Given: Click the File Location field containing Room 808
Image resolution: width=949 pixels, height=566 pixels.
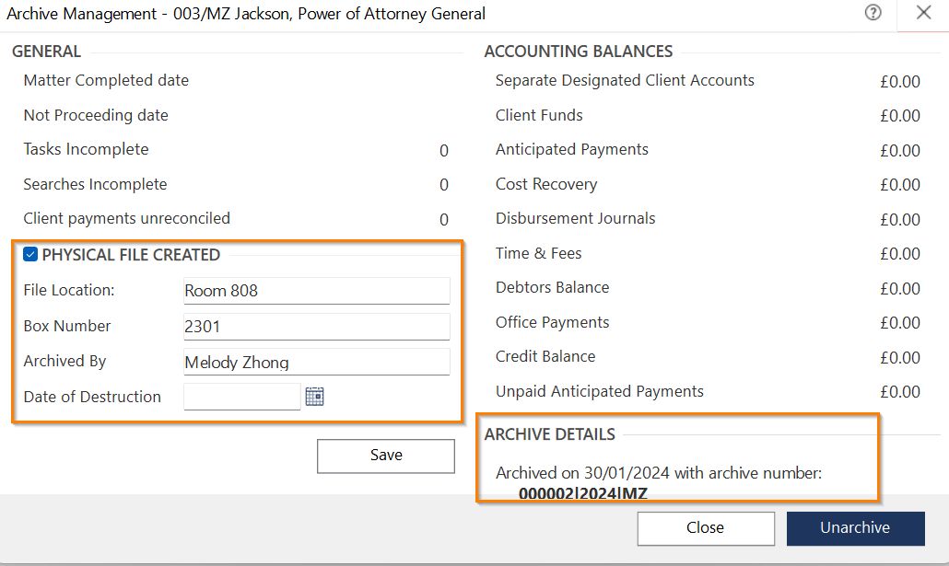Looking at the screenshot, I should (x=316, y=291).
